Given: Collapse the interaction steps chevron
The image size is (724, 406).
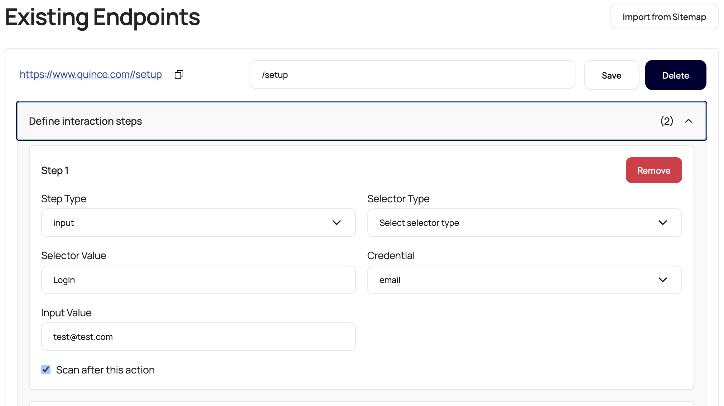Looking at the screenshot, I should point(689,121).
